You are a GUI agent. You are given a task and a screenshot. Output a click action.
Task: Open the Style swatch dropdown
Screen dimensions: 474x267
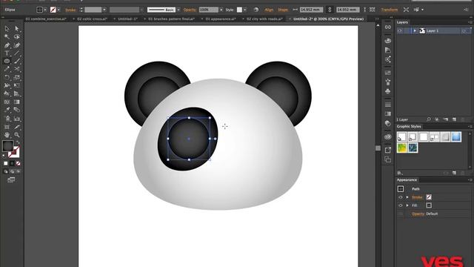point(244,10)
